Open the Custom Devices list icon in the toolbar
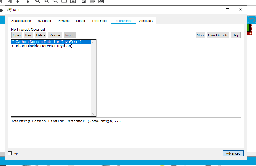This screenshot has width=256, height=166. click(73, 1)
